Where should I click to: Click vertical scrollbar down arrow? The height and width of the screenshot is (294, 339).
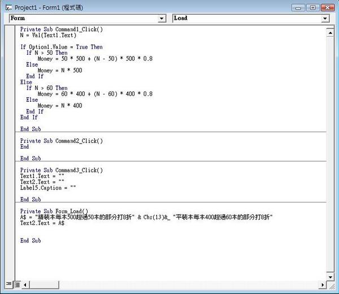(330, 277)
